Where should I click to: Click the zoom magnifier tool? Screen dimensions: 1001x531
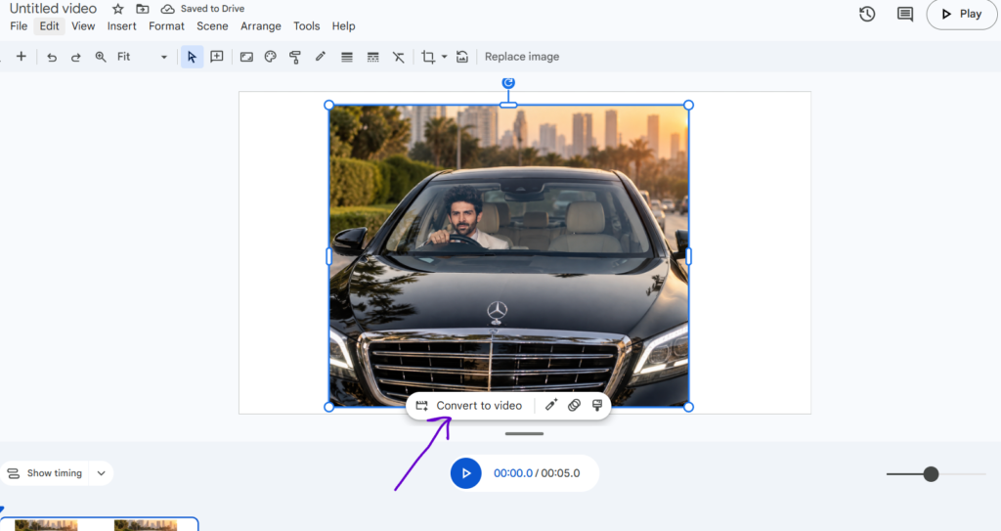tap(101, 57)
